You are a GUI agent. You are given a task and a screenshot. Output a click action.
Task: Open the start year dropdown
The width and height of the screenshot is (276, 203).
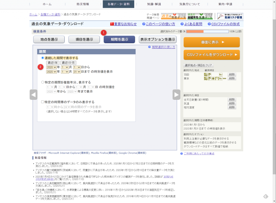pos(51,67)
